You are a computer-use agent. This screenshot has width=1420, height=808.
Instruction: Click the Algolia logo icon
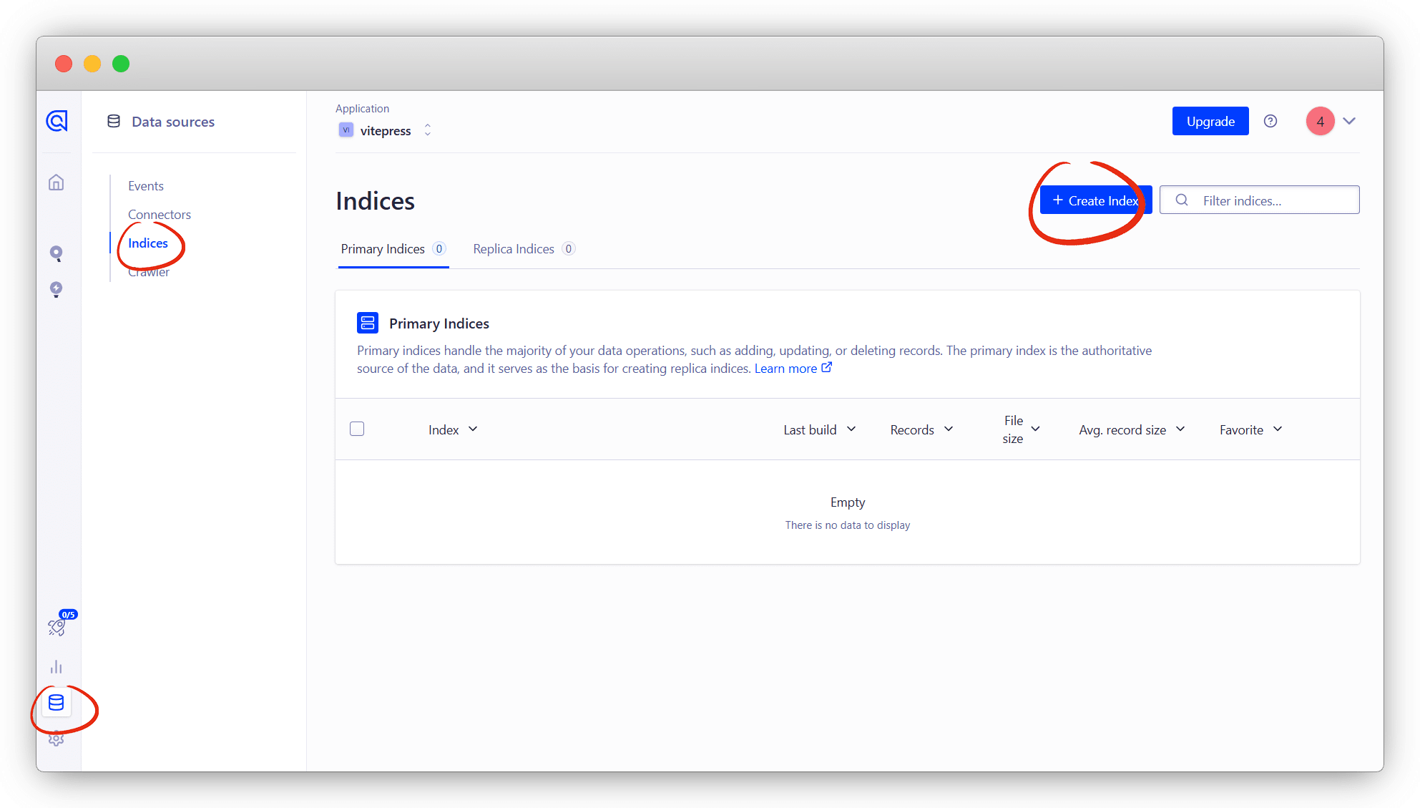click(57, 121)
